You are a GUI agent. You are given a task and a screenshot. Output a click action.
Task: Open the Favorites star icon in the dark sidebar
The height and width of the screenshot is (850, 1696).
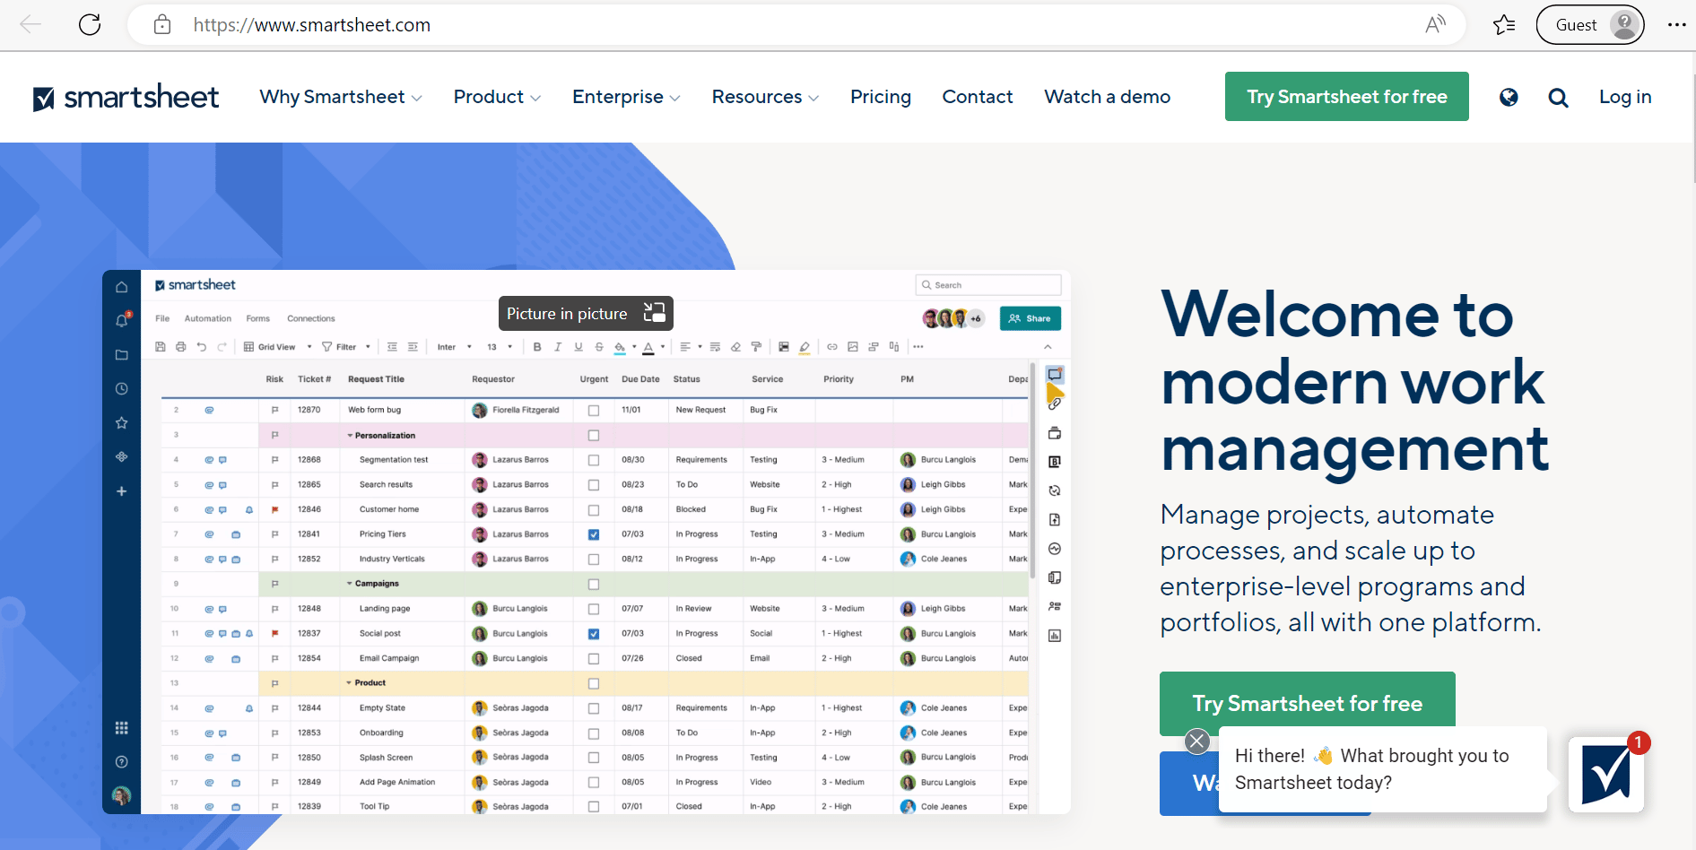click(x=122, y=423)
